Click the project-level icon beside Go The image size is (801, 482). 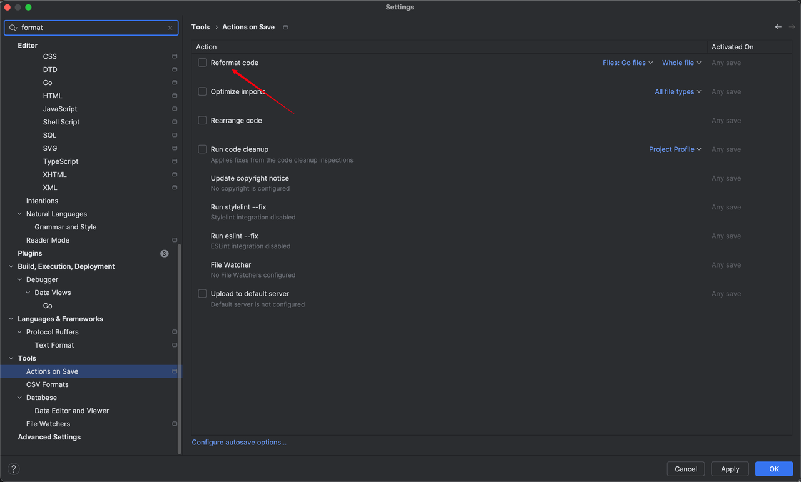(x=175, y=83)
